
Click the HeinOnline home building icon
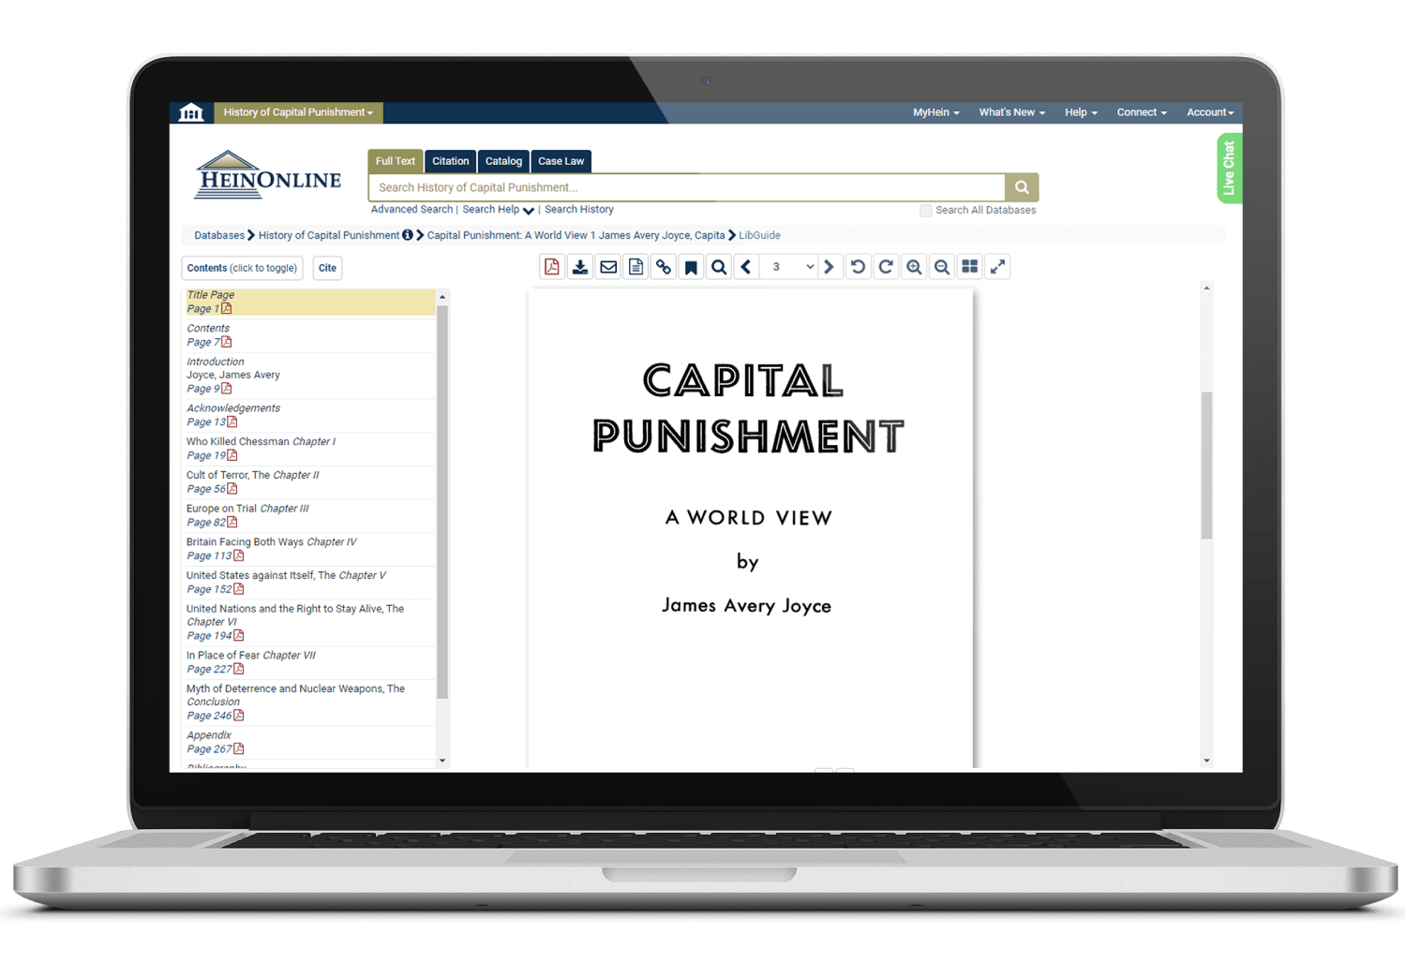tap(191, 112)
